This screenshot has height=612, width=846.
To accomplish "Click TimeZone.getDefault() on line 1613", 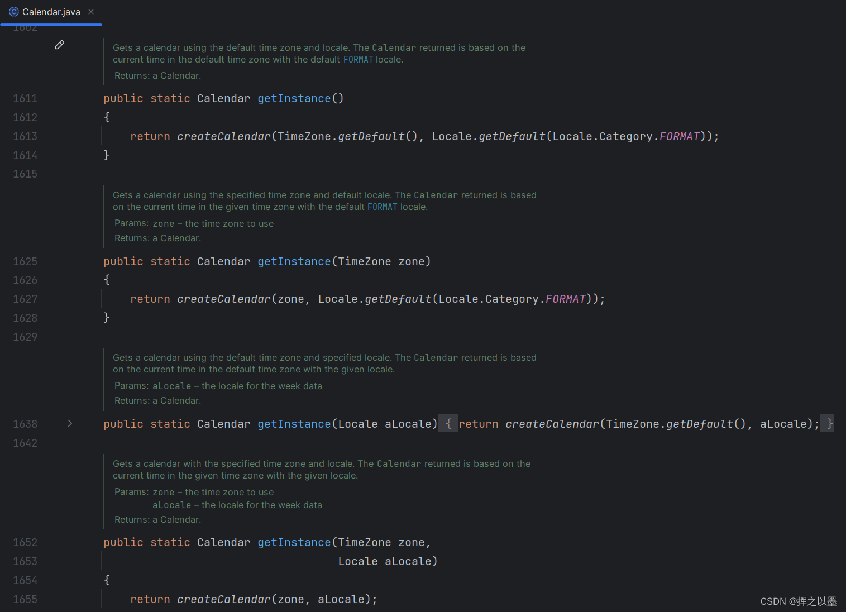I will coord(347,137).
